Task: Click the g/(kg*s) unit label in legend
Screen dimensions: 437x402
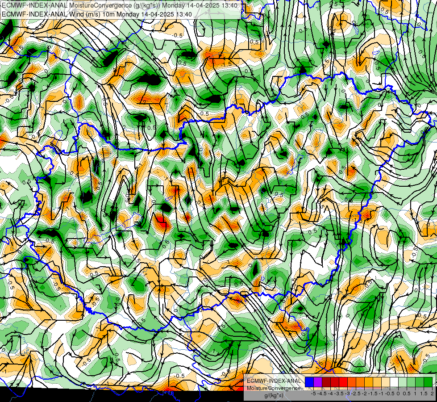Action: (x=274, y=396)
